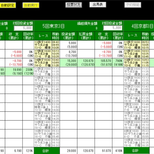Select Tokyo レース column header
Screen dimensions: 154x154
coord(43,36)
